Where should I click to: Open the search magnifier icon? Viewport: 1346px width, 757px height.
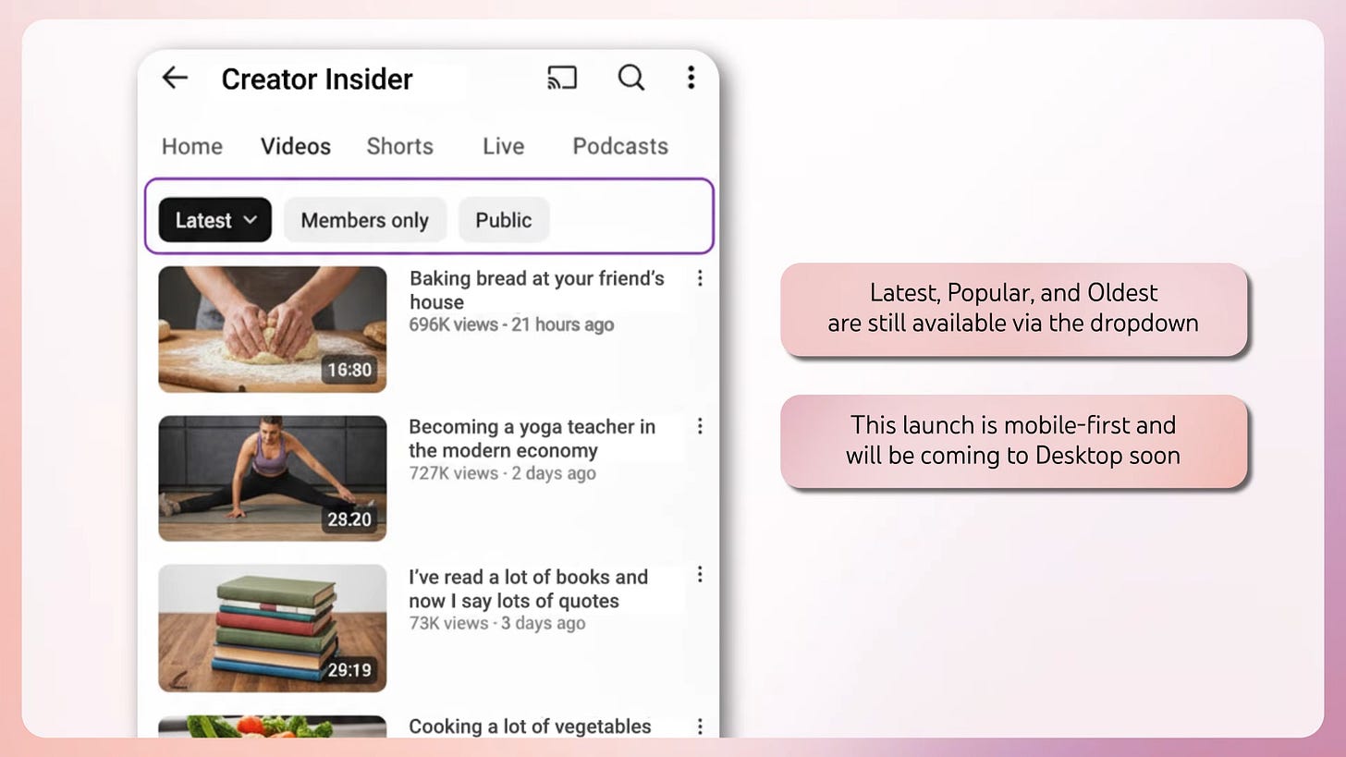630,78
